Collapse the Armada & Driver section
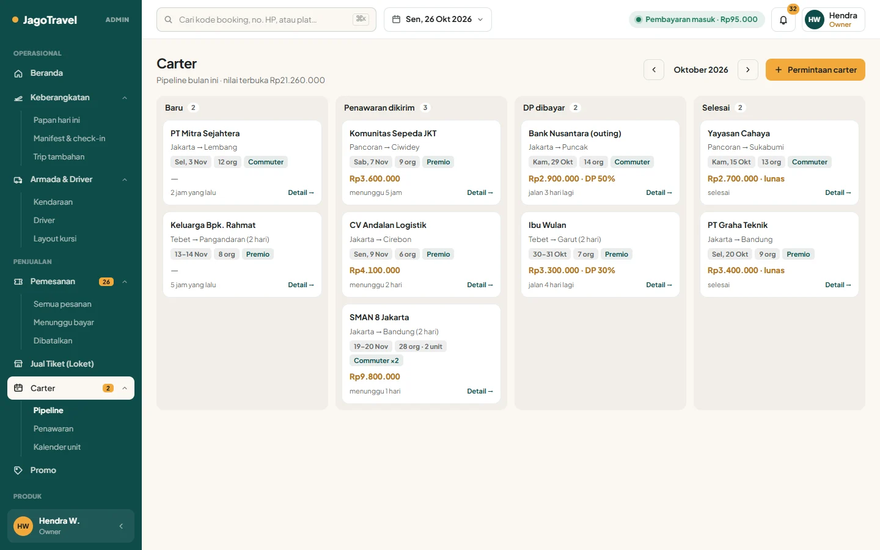Viewport: 880px width, 550px height. point(125,180)
